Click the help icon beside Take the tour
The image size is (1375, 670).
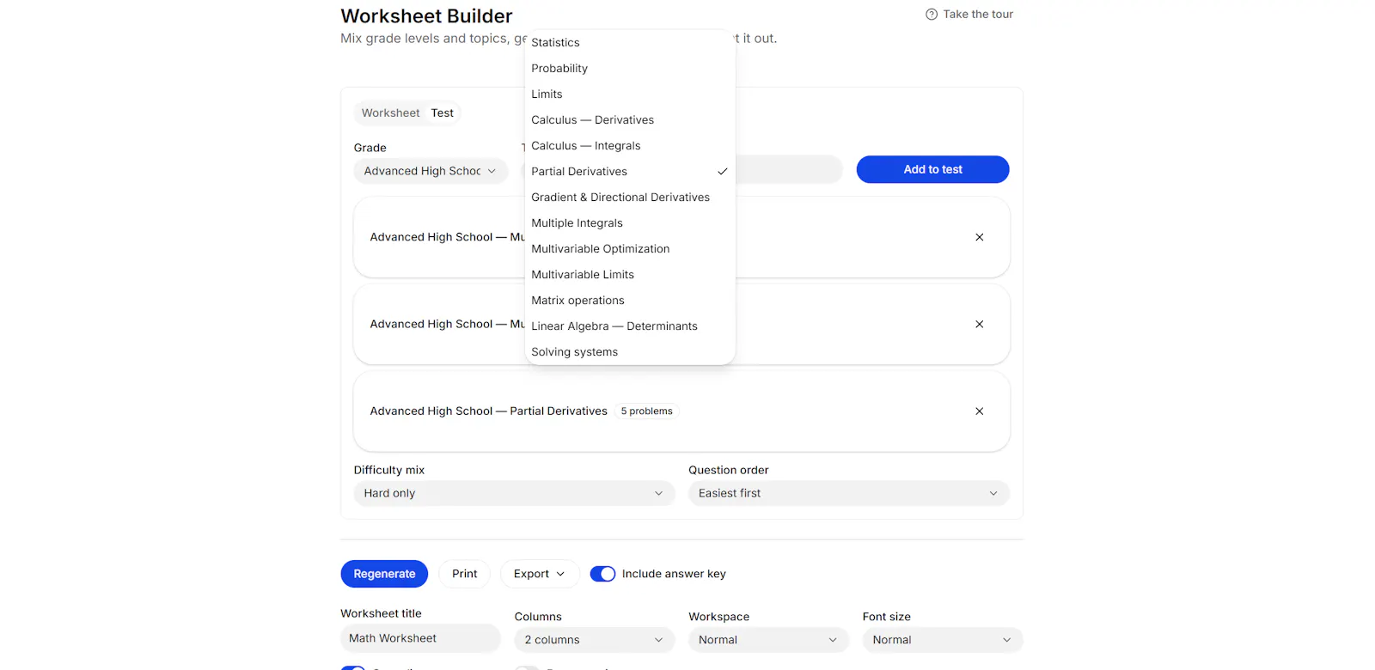[x=931, y=15]
